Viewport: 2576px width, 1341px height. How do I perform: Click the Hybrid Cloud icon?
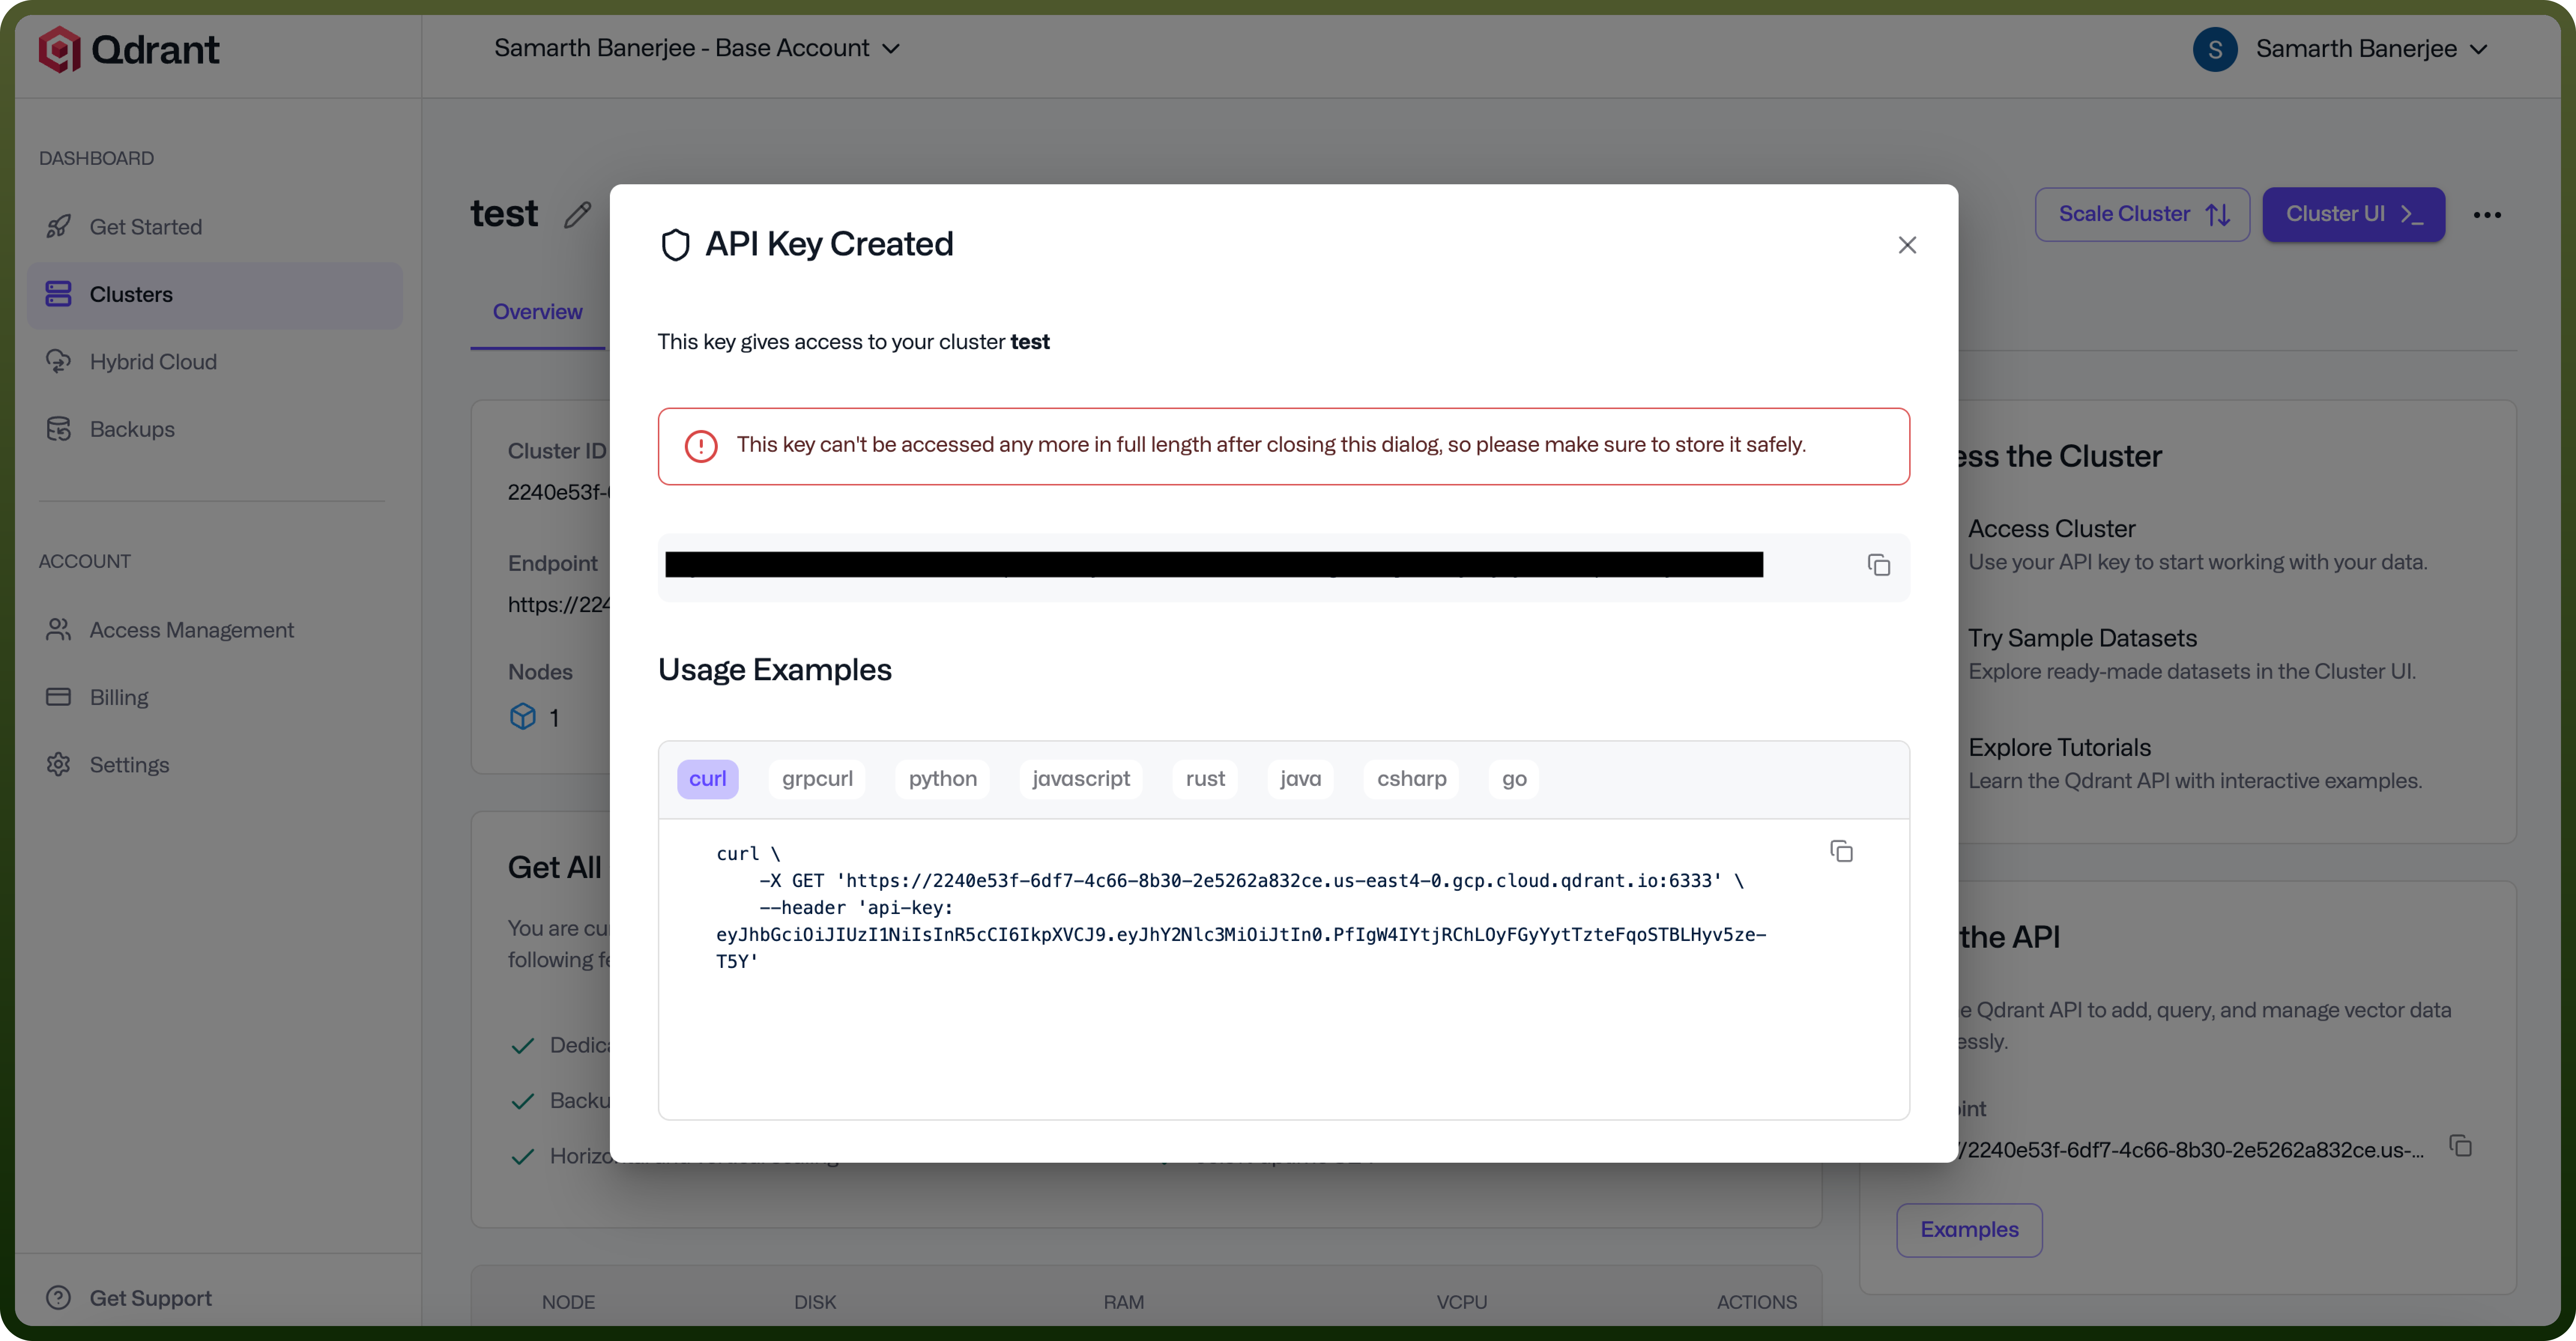[58, 361]
